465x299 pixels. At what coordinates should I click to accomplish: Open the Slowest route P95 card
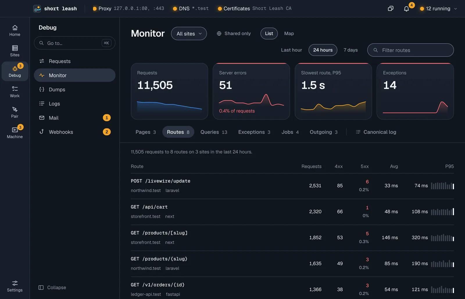point(333,91)
